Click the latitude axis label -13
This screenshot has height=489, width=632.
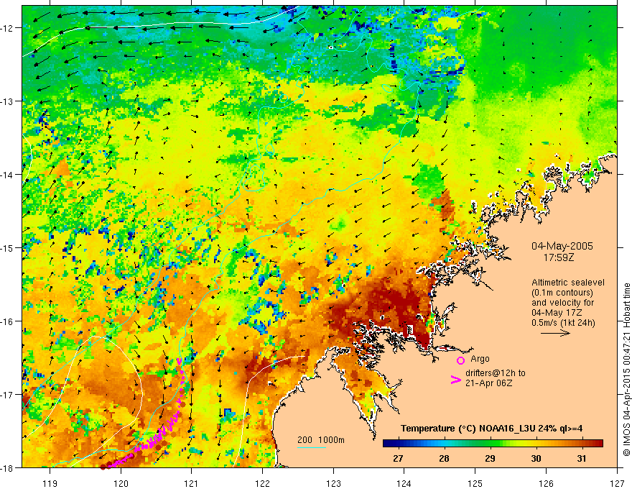click(x=6, y=101)
